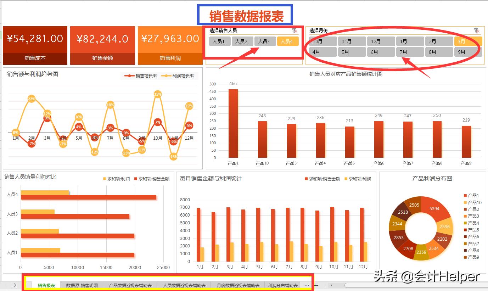The image size is (488, 291).
Task: Open hidden sheet list via the ellipsis after tabs
Action: coord(306,285)
